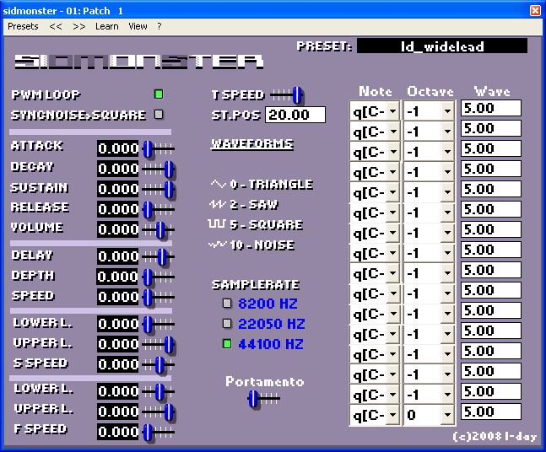Click the DELAY value display
The image size is (546, 452).
click(x=117, y=256)
